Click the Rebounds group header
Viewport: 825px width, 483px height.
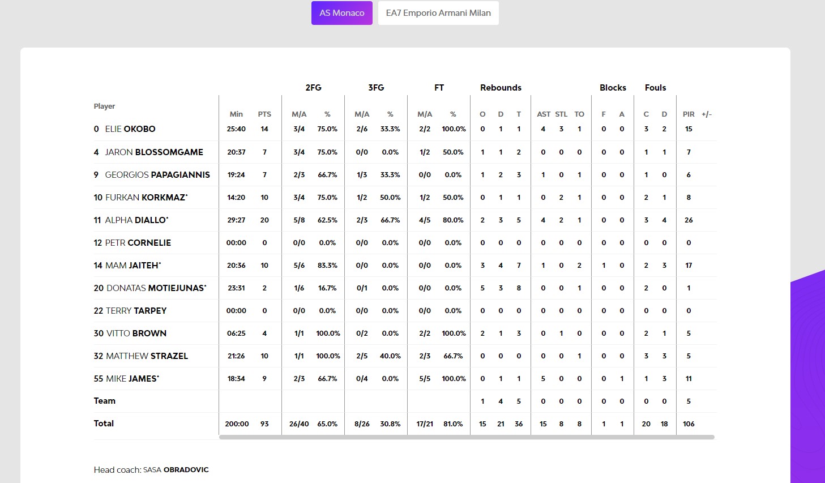coord(501,88)
